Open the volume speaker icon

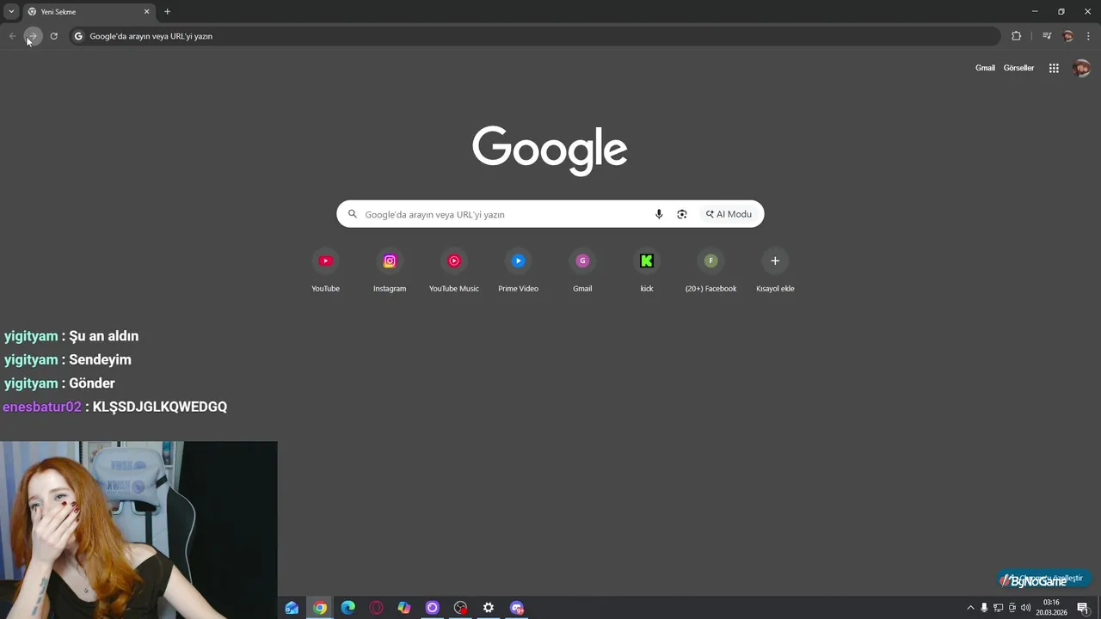click(1025, 608)
